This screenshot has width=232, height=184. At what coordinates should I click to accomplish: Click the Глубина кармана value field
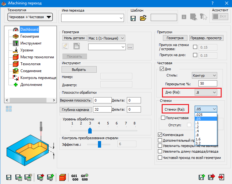[102, 109]
